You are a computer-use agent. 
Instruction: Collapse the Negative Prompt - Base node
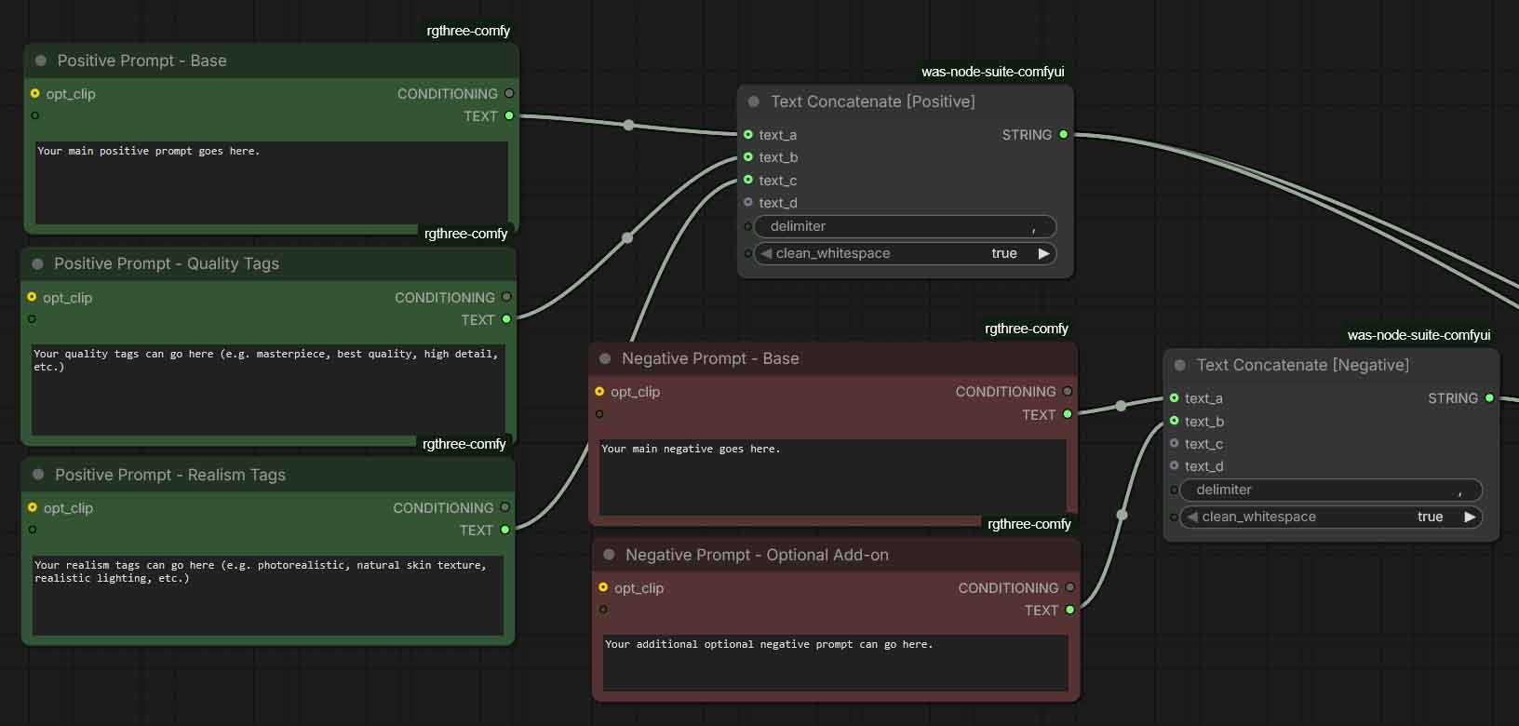605,358
